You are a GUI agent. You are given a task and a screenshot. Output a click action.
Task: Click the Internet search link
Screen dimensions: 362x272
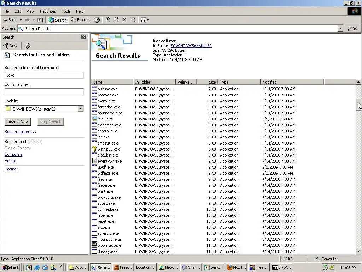point(11,169)
